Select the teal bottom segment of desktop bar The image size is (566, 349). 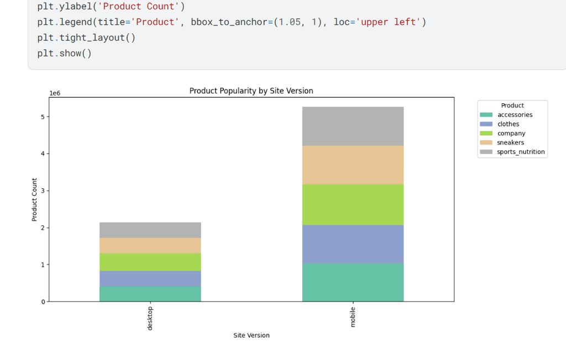pyautogui.click(x=150, y=294)
